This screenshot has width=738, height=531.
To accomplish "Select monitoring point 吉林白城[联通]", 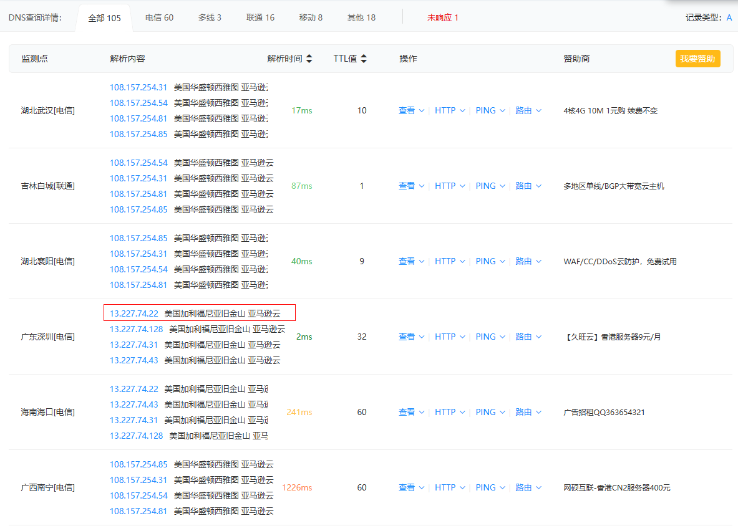I will 48,186.
